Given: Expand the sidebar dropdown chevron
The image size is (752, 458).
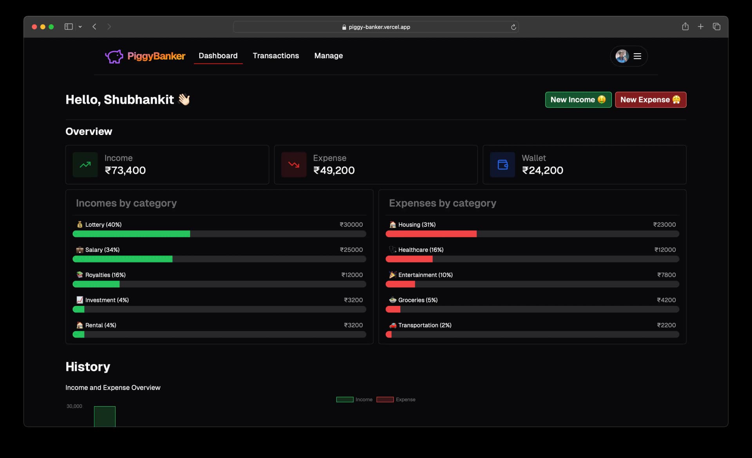Looking at the screenshot, I should point(80,27).
